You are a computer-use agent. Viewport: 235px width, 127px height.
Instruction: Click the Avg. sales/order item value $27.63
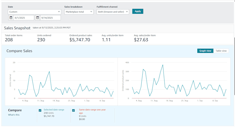[141, 40]
